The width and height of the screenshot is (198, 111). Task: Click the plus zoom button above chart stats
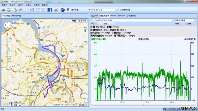tap(92, 23)
